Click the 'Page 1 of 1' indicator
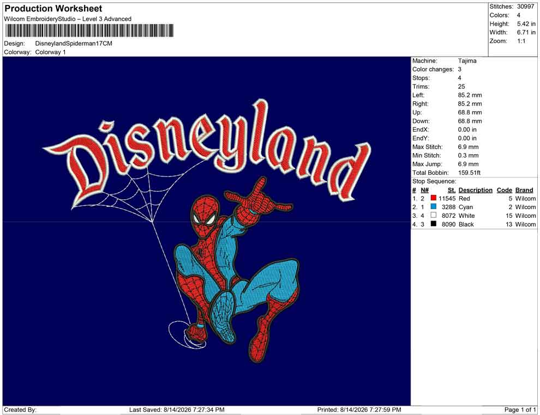The image size is (540, 415). coord(520,410)
